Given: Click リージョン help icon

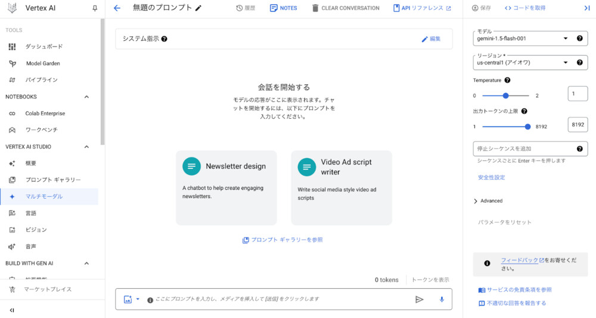Looking at the screenshot, I should tap(580, 63).
